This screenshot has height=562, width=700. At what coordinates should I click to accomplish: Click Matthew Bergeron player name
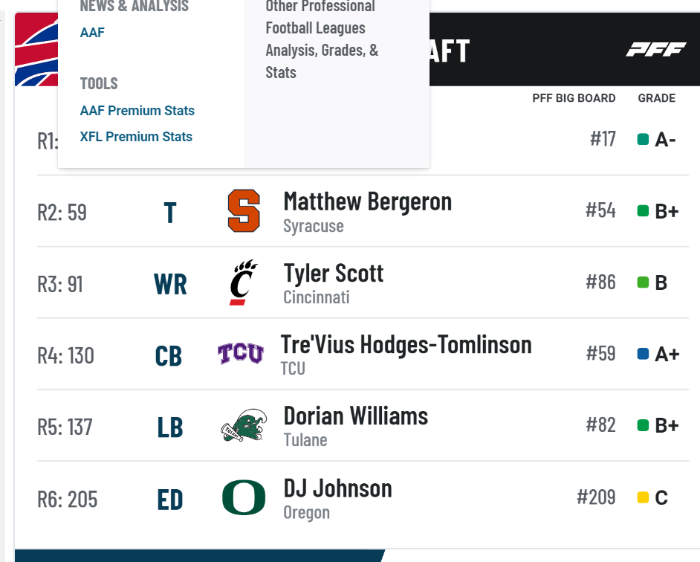pyautogui.click(x=367, y=201)
